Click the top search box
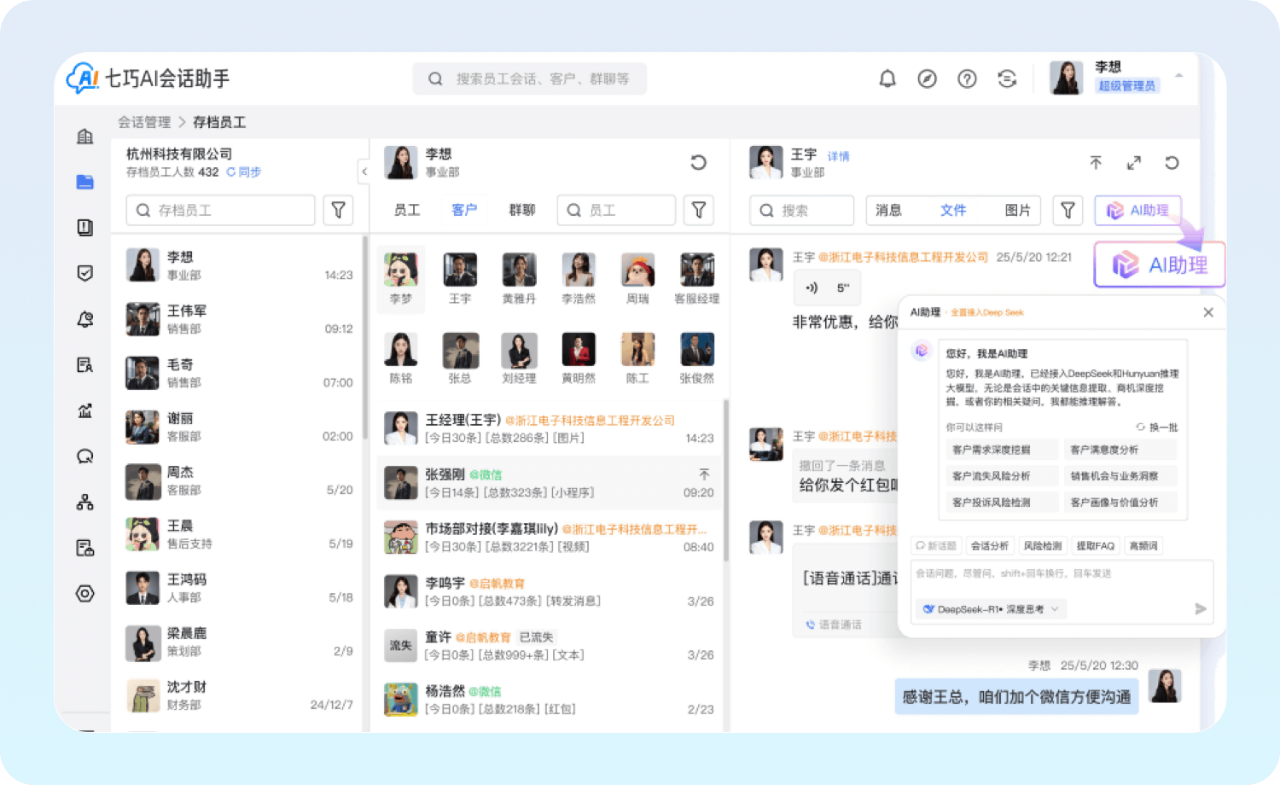Screen dimensions: 1280x785 pos(530,79)
